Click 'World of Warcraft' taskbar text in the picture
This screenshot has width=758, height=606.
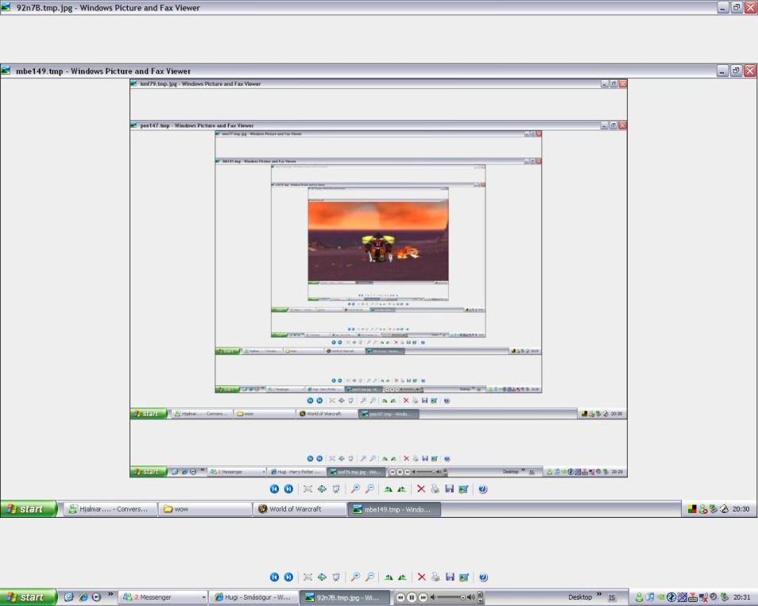pyautogui.click(x=296, y=509)
